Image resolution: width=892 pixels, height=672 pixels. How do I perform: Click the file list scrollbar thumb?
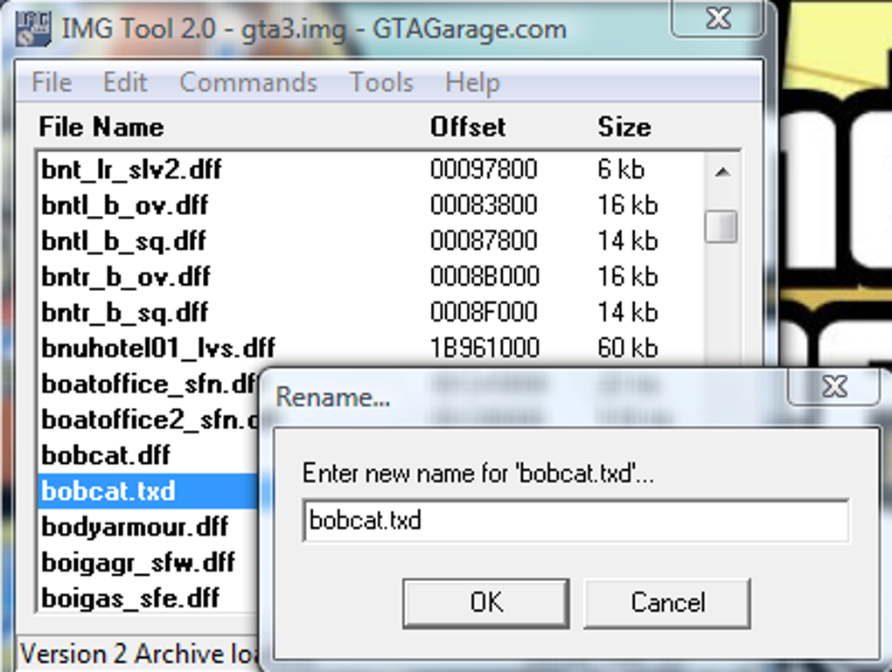click(x=721, y=227)
